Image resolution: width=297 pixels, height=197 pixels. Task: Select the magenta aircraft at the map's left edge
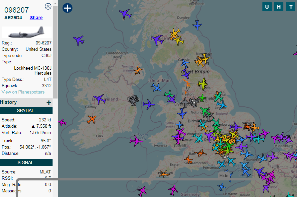pos(62,122)
